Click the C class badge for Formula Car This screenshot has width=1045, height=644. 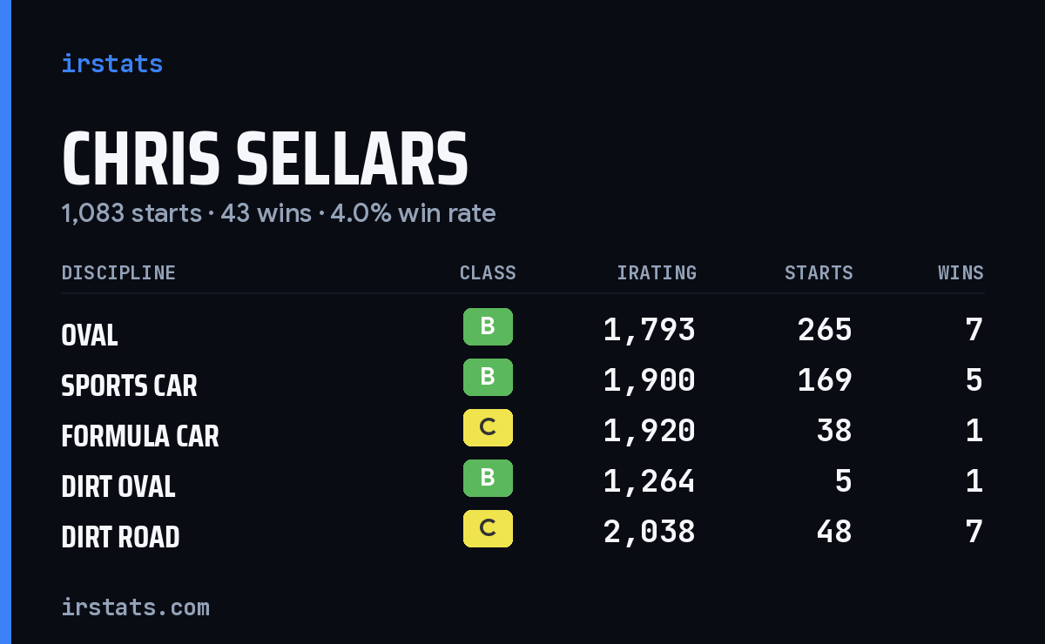[x=488, y=428]
